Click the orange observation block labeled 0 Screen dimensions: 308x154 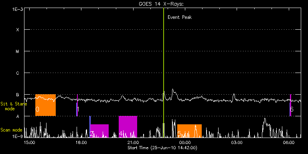[x=45, y=105]
